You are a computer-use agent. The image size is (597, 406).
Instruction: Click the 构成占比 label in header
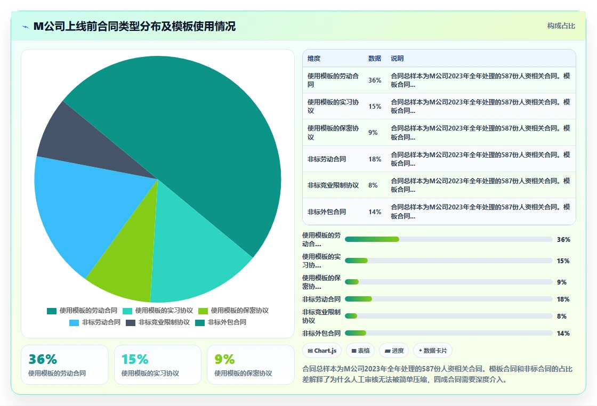[561, 26]
